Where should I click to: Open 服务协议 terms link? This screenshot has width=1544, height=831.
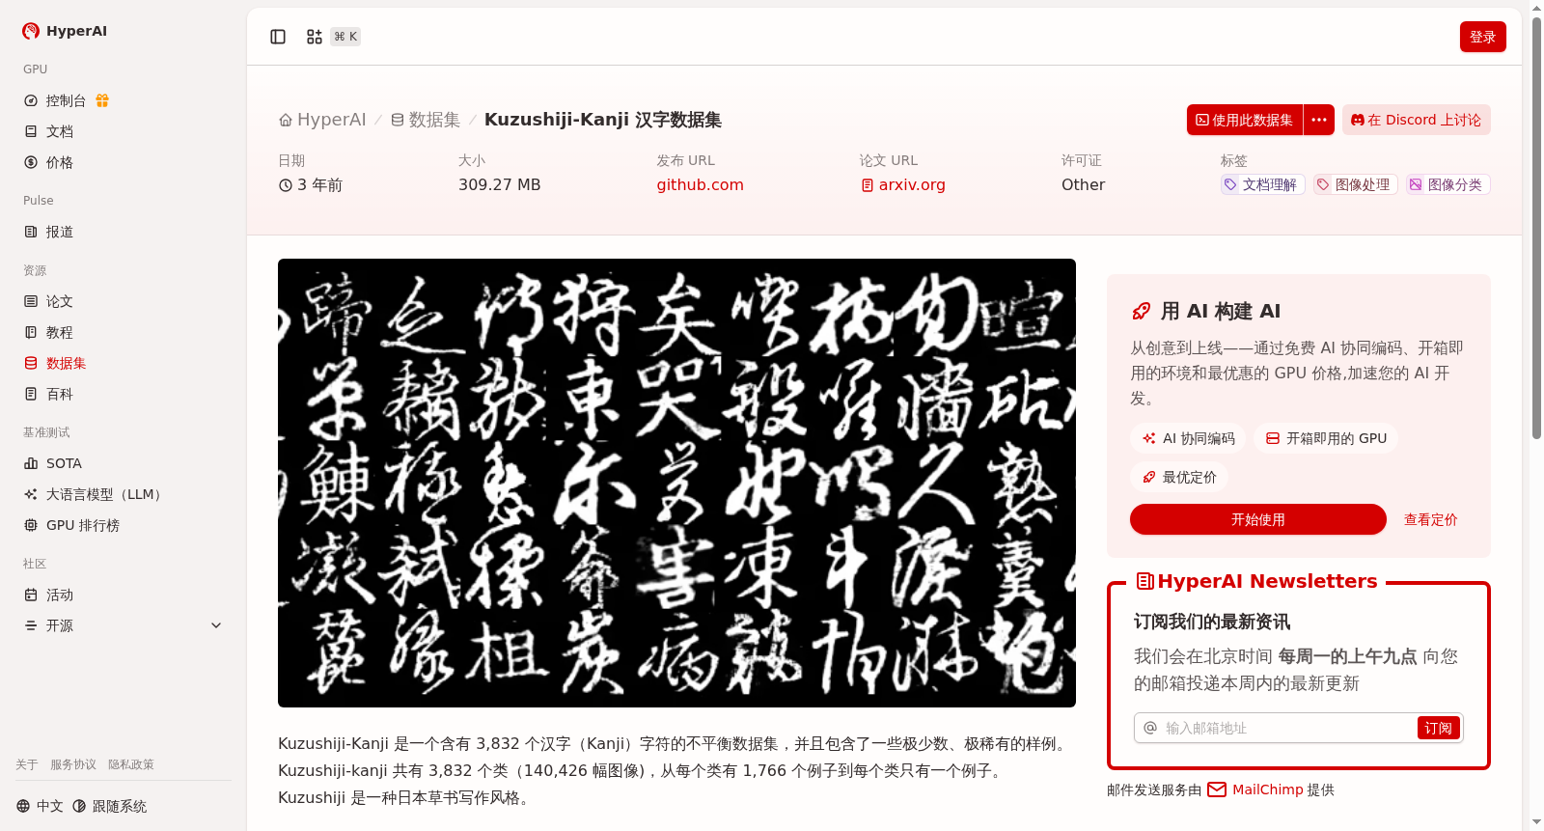(x=73, y=764)
